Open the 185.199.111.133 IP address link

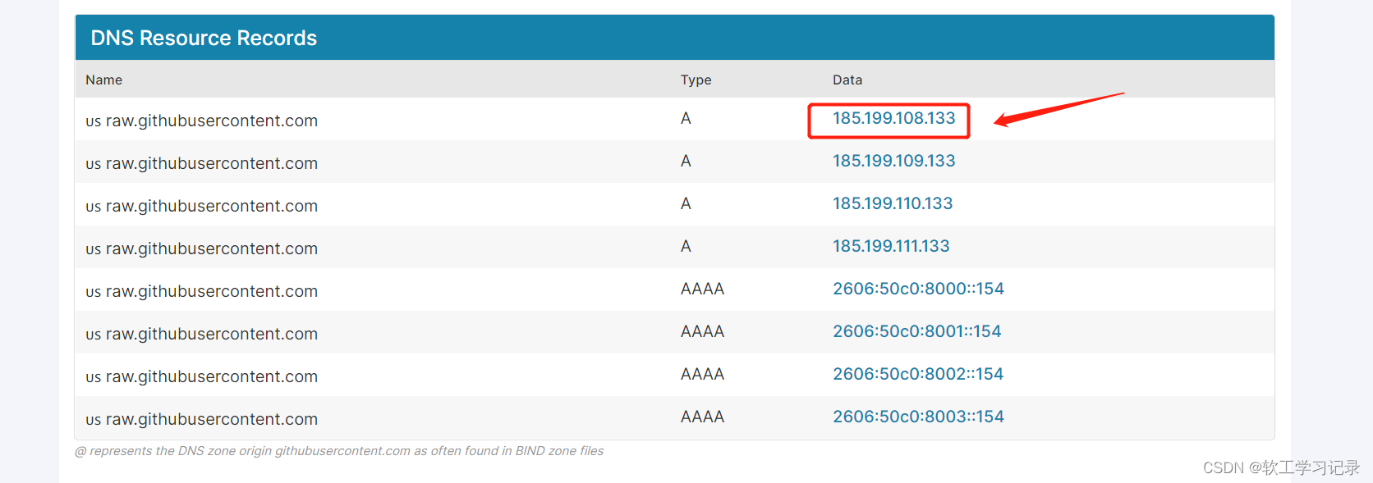[x=891, y=246]
